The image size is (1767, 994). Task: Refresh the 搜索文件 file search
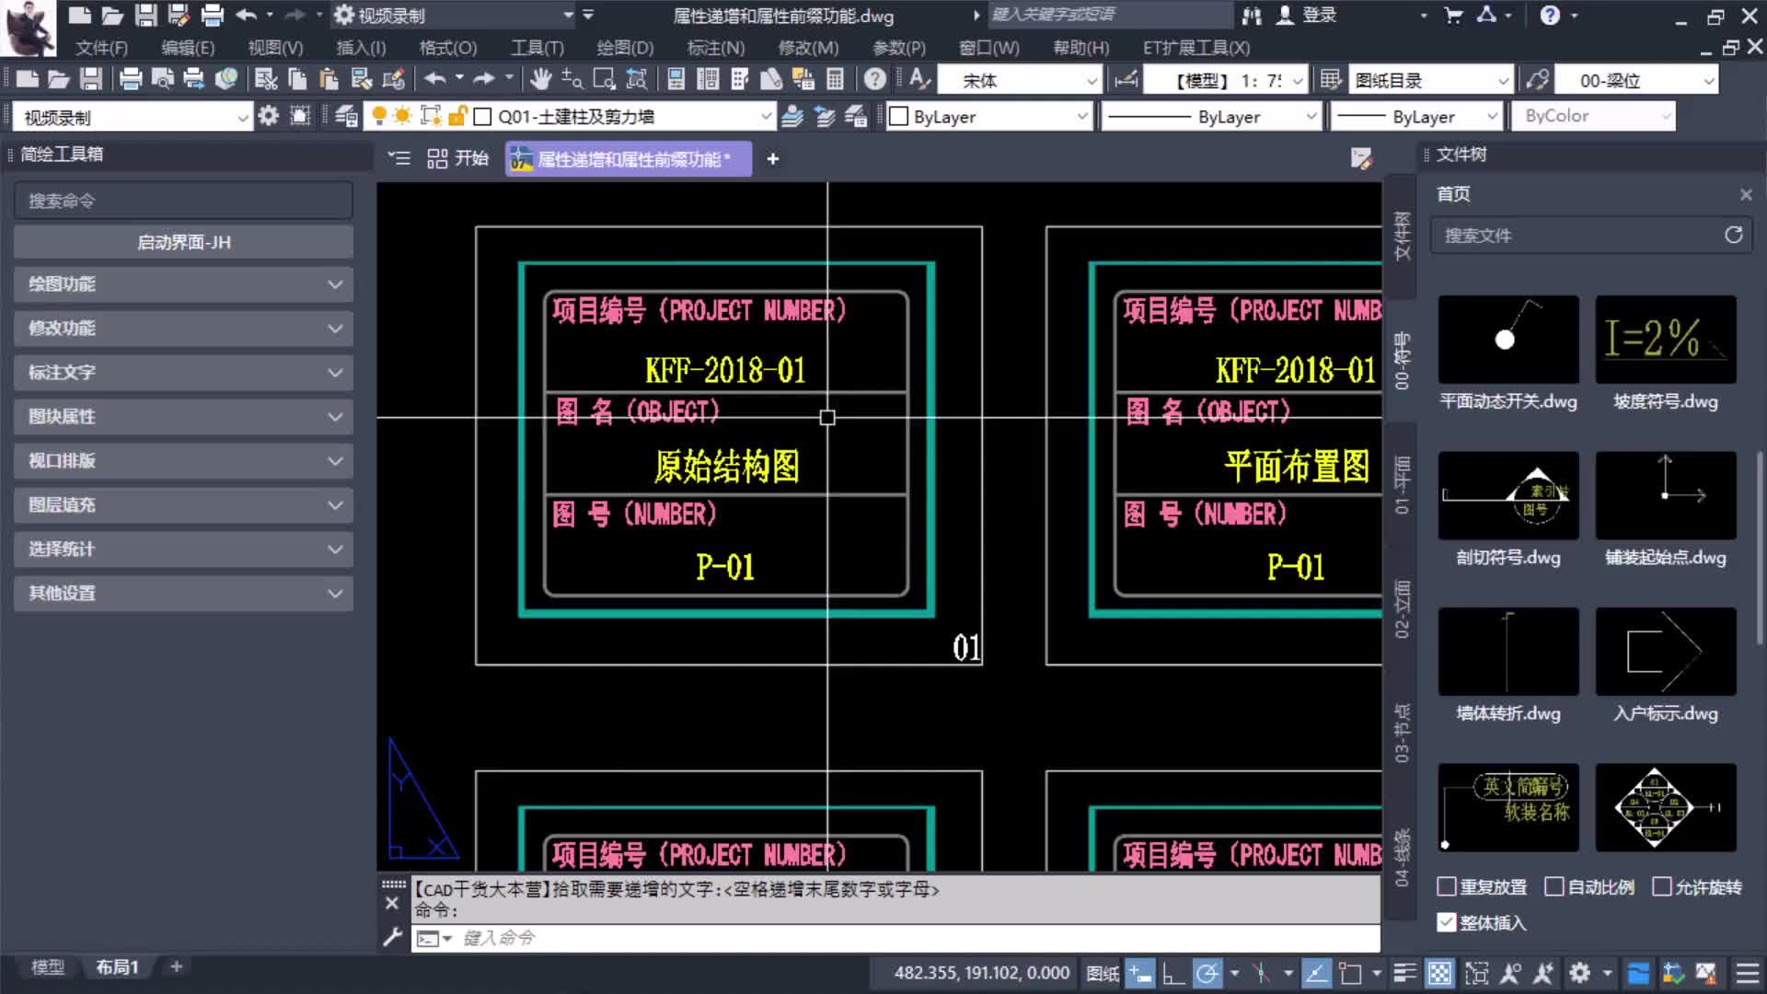point(1734,235)
